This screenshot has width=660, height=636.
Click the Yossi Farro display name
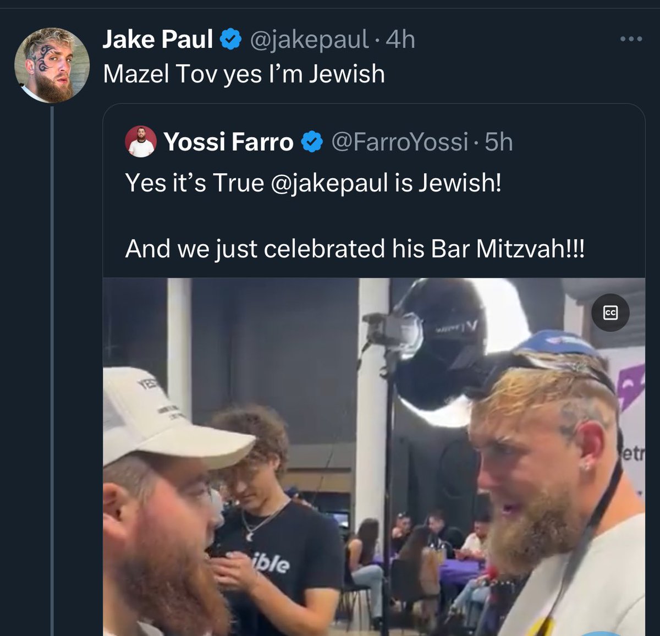coord(228,142)
